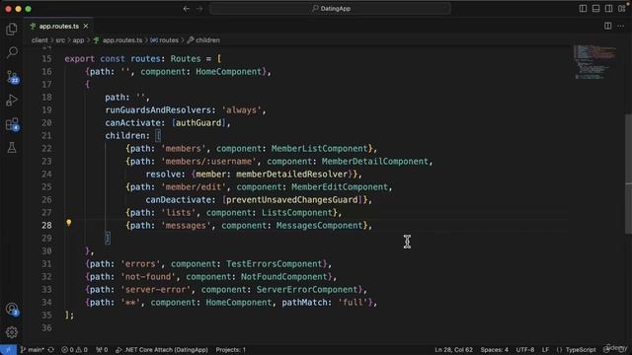Open the src breadcrumb
The image size is (632, 355).
60,40
